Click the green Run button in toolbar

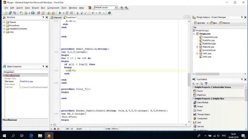click(60, 13)
